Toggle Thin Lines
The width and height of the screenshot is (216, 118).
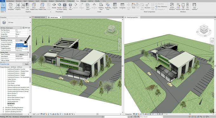tap(27, 6)
